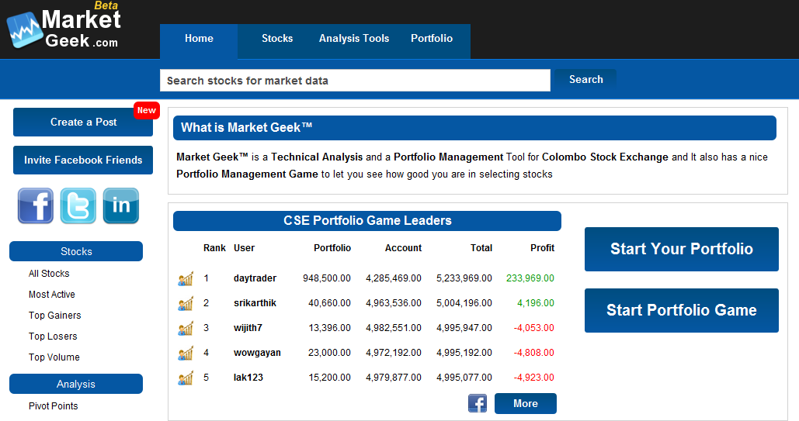Screen dimensions: 799x421
Task: Open user daytrader's profile
Action: tap(255, 278)
